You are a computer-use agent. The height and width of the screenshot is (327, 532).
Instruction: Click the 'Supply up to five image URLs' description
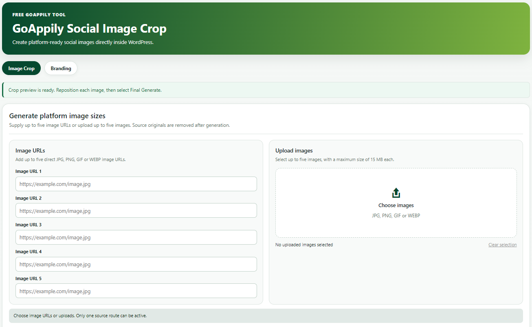[119, 125]
